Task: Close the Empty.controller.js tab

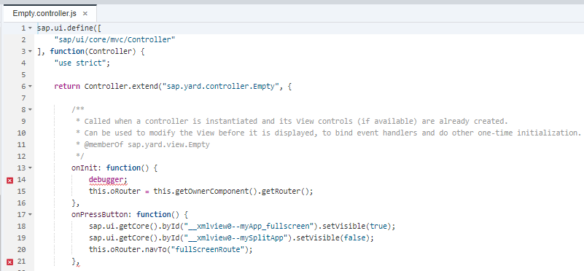Action: (x=85, y=14)
